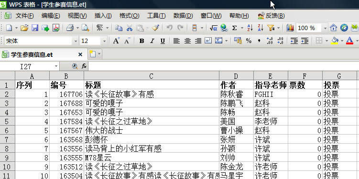Image resolution: width=359 pixels, height=179 pixels.
Task: Open the 数据(D) menu
Action: [x=183, y=16]
